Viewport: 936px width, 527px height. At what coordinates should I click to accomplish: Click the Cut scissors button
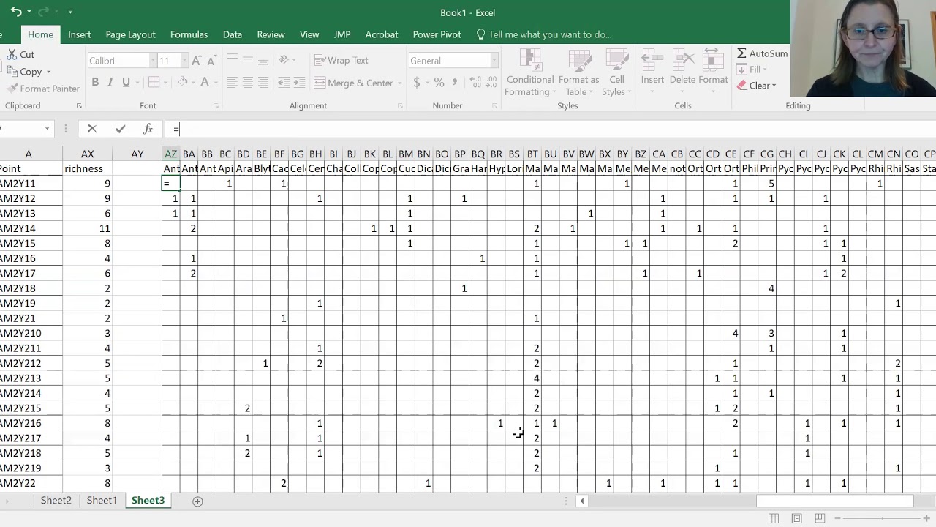click(20, 54)
